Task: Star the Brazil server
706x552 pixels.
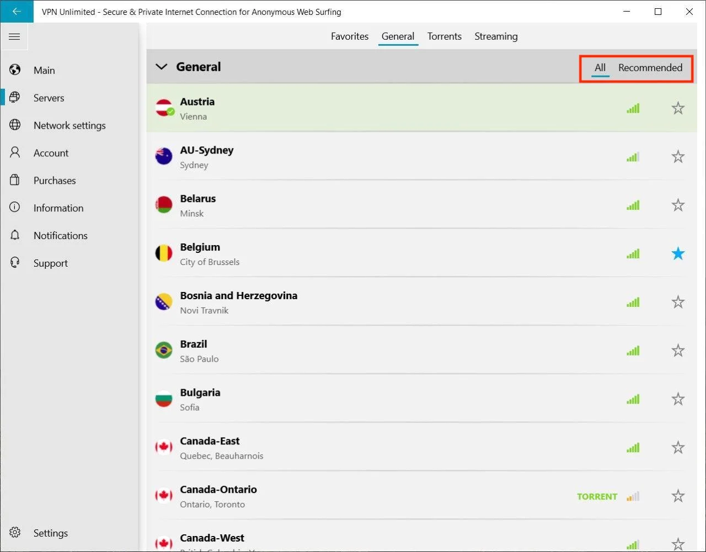Action: coord(678,351)
